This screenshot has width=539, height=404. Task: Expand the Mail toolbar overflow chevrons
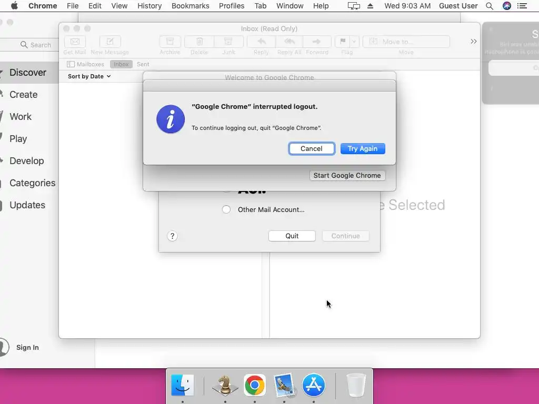(x=473, y=42)
